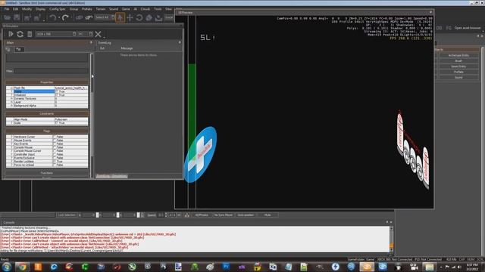The height and width of the screenshot is (272, 485).
Task: Open Photoshop from the taskbar
Action: pos(226,267)
